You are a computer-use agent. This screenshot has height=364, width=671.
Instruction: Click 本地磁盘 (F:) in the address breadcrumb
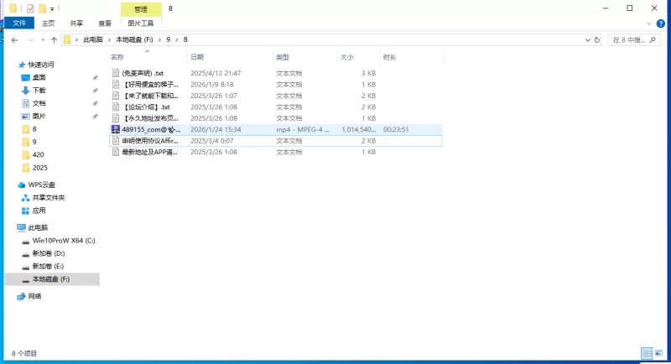(134, 39)
